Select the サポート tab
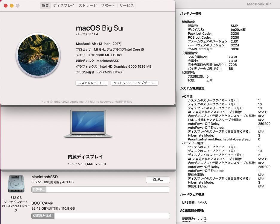Image resolution: width=280 pixels, height=224 pixels. pos(108,6)
